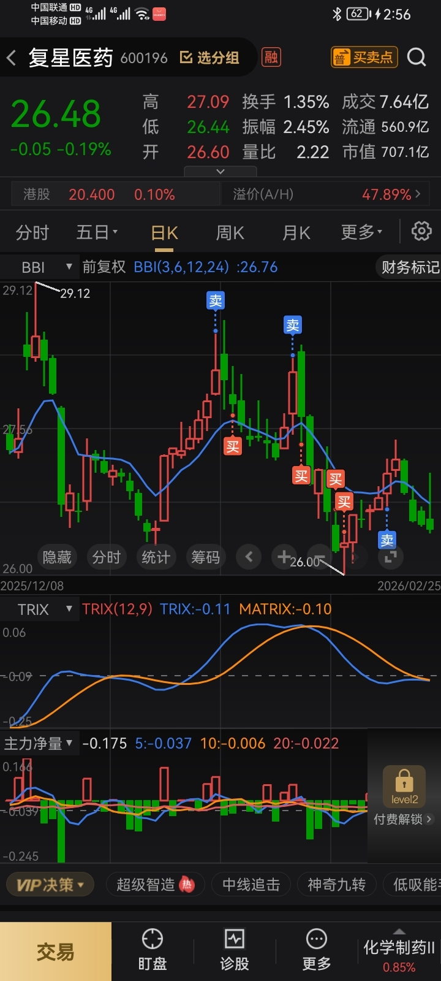Image resolution: width=441 pixels, height=981 pixels.
Task: Open 统计 statistics overlay
Action: (156, 557)
